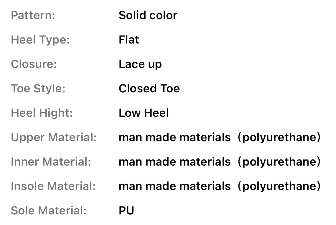This screenshot has width=336, height=225.
Task: Click the "Heel Type:" label
Action: [40, 40]
